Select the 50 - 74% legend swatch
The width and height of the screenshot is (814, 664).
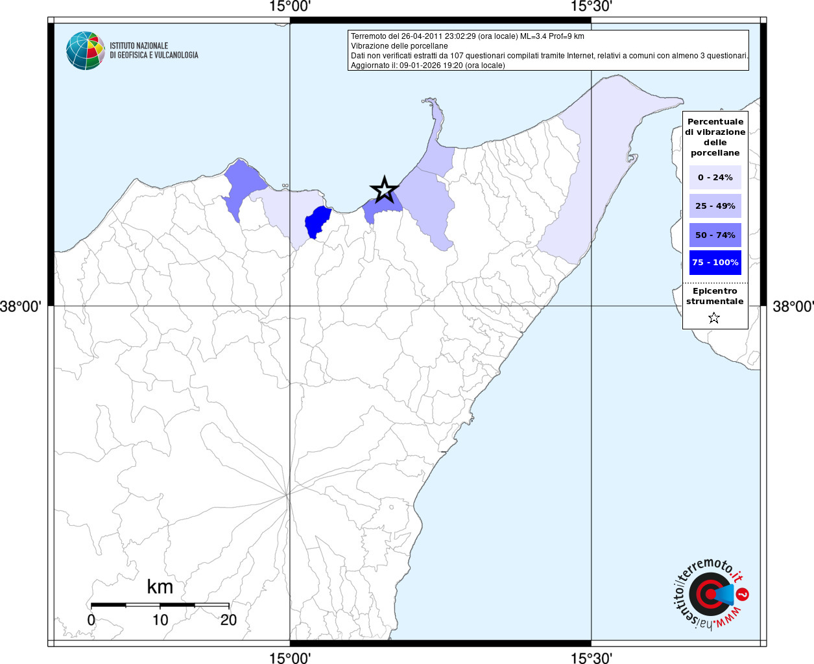(x=715, y=235)
